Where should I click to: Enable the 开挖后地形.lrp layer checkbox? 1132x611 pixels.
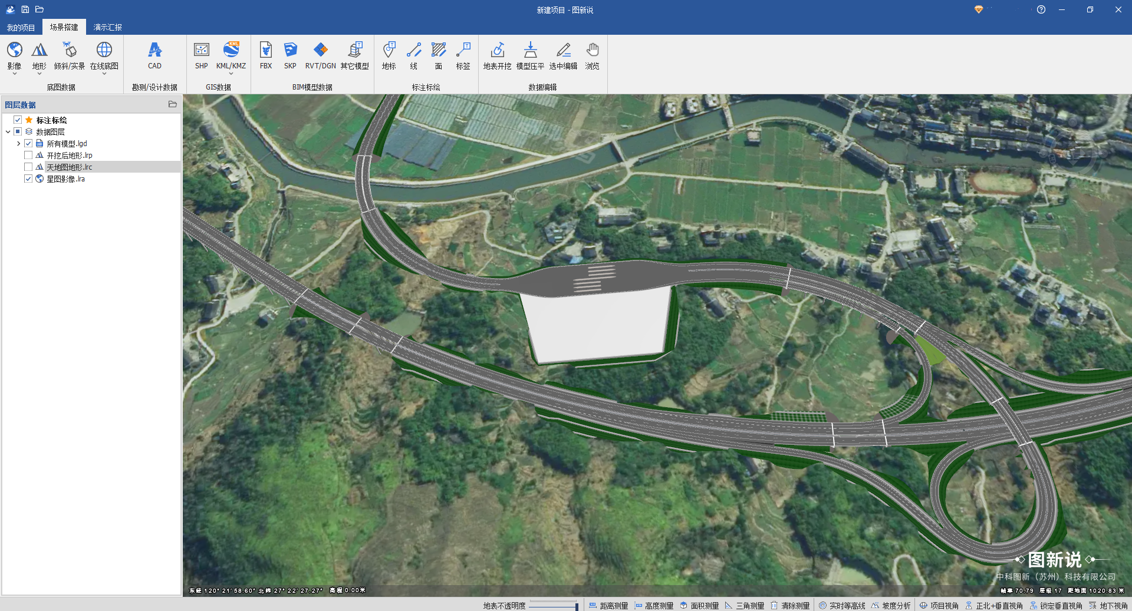(x=28, y=156)
